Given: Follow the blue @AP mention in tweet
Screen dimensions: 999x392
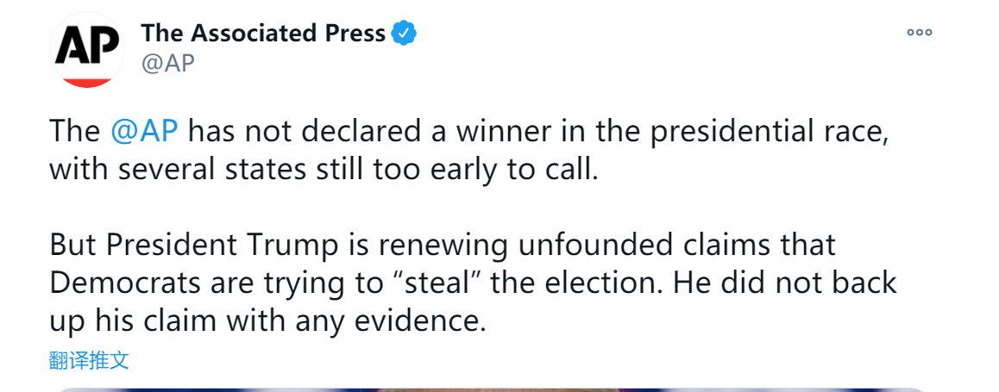Looking at the screenshot, I should (144, 132).
